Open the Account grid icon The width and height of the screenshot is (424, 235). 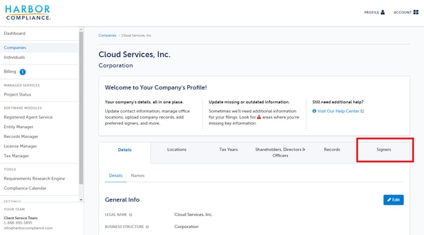416,12
